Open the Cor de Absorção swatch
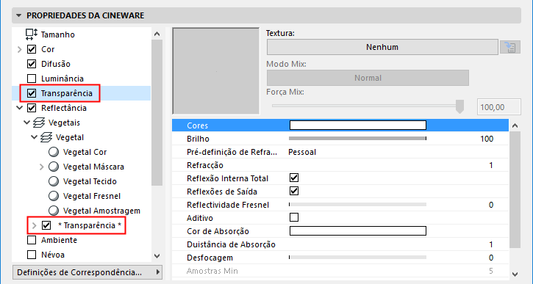533x284 pixels. 357,231
